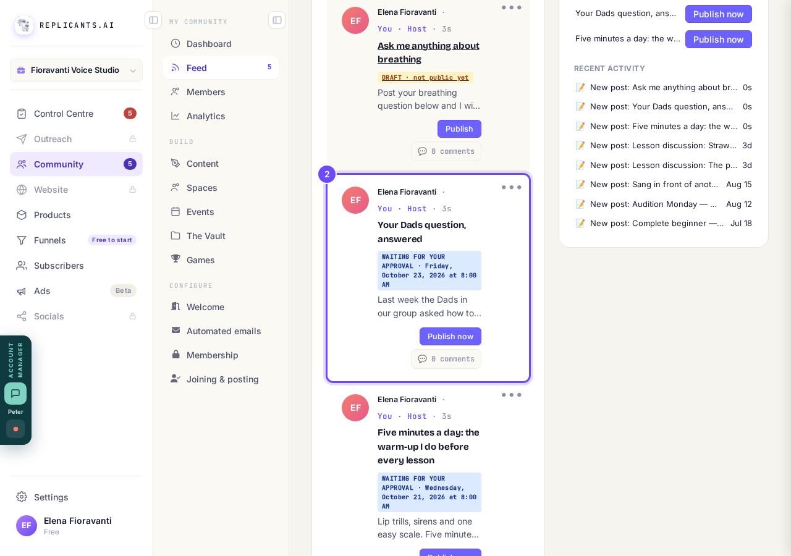Image resolution: width=791 pixels, height=556 pixels.
Task: Click the Events calendar icon
Action: [x=176, y=211]
